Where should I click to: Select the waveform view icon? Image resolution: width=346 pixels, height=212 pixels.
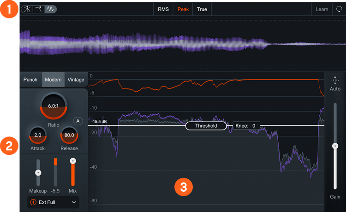coord(51,9)
